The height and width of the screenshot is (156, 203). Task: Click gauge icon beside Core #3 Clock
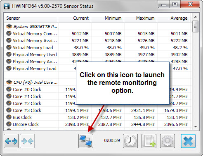tap(9, 110)
